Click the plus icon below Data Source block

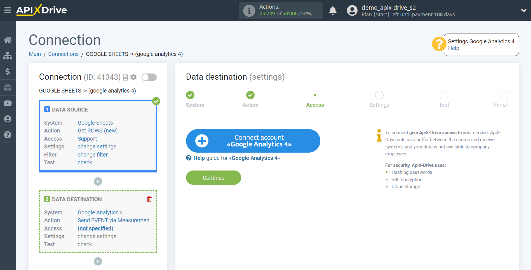pyautogui.click(x=98, y=181)
